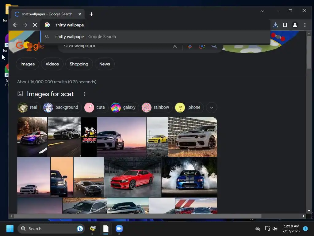
Task: Go back to the previous page
Action: point(15,25)
